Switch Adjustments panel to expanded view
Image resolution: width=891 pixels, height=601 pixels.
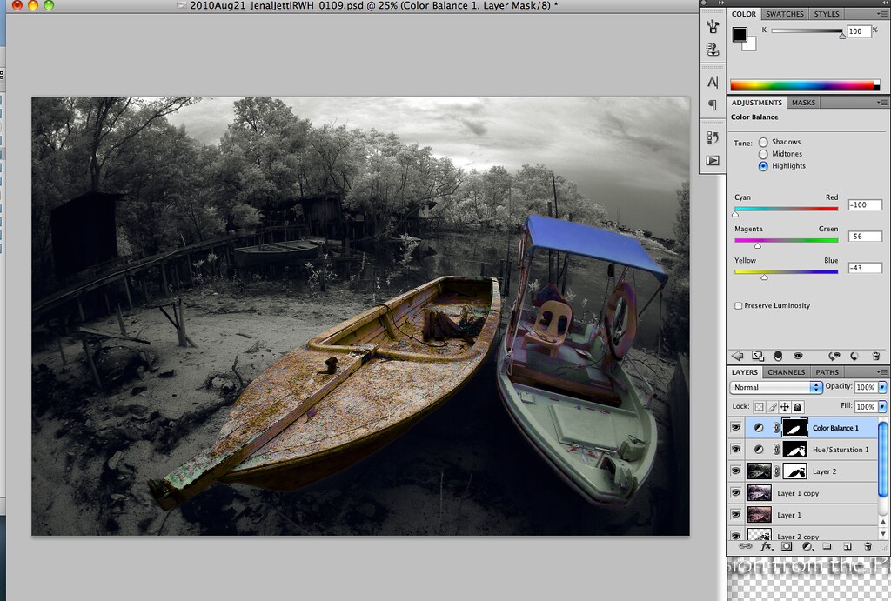[x=758, y=356]
